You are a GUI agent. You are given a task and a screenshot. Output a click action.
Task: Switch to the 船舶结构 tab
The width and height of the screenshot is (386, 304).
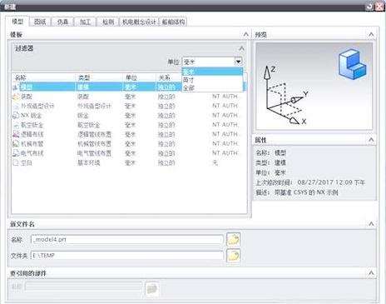pos(173,22)
